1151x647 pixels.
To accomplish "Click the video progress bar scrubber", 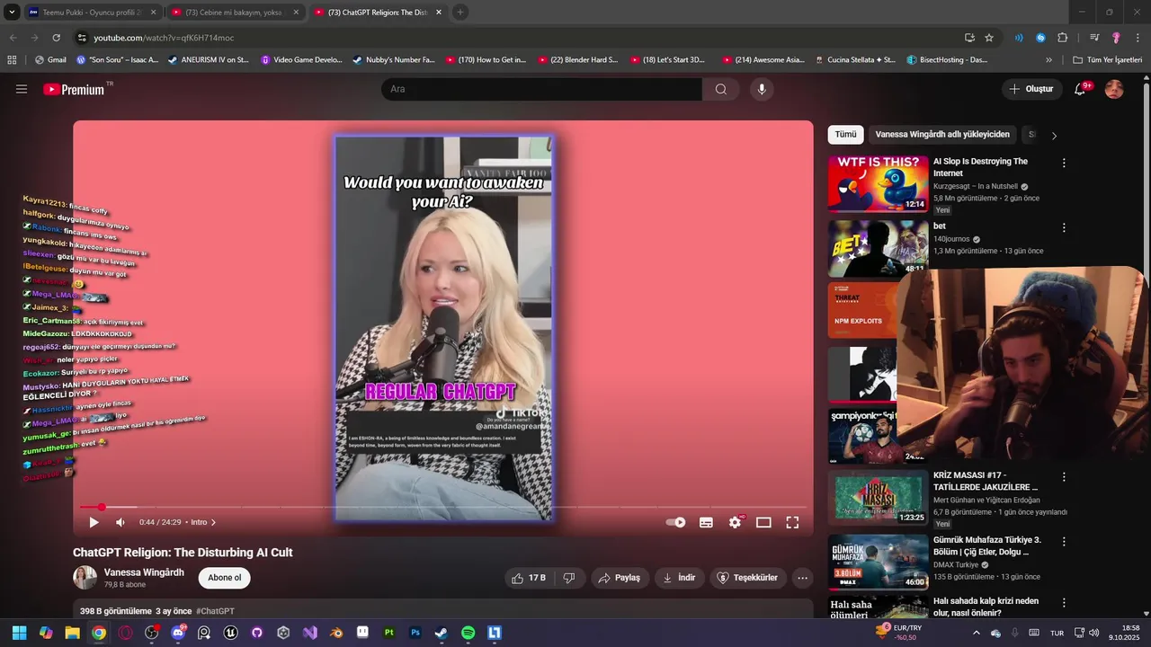I will click(x=102, y=508).
